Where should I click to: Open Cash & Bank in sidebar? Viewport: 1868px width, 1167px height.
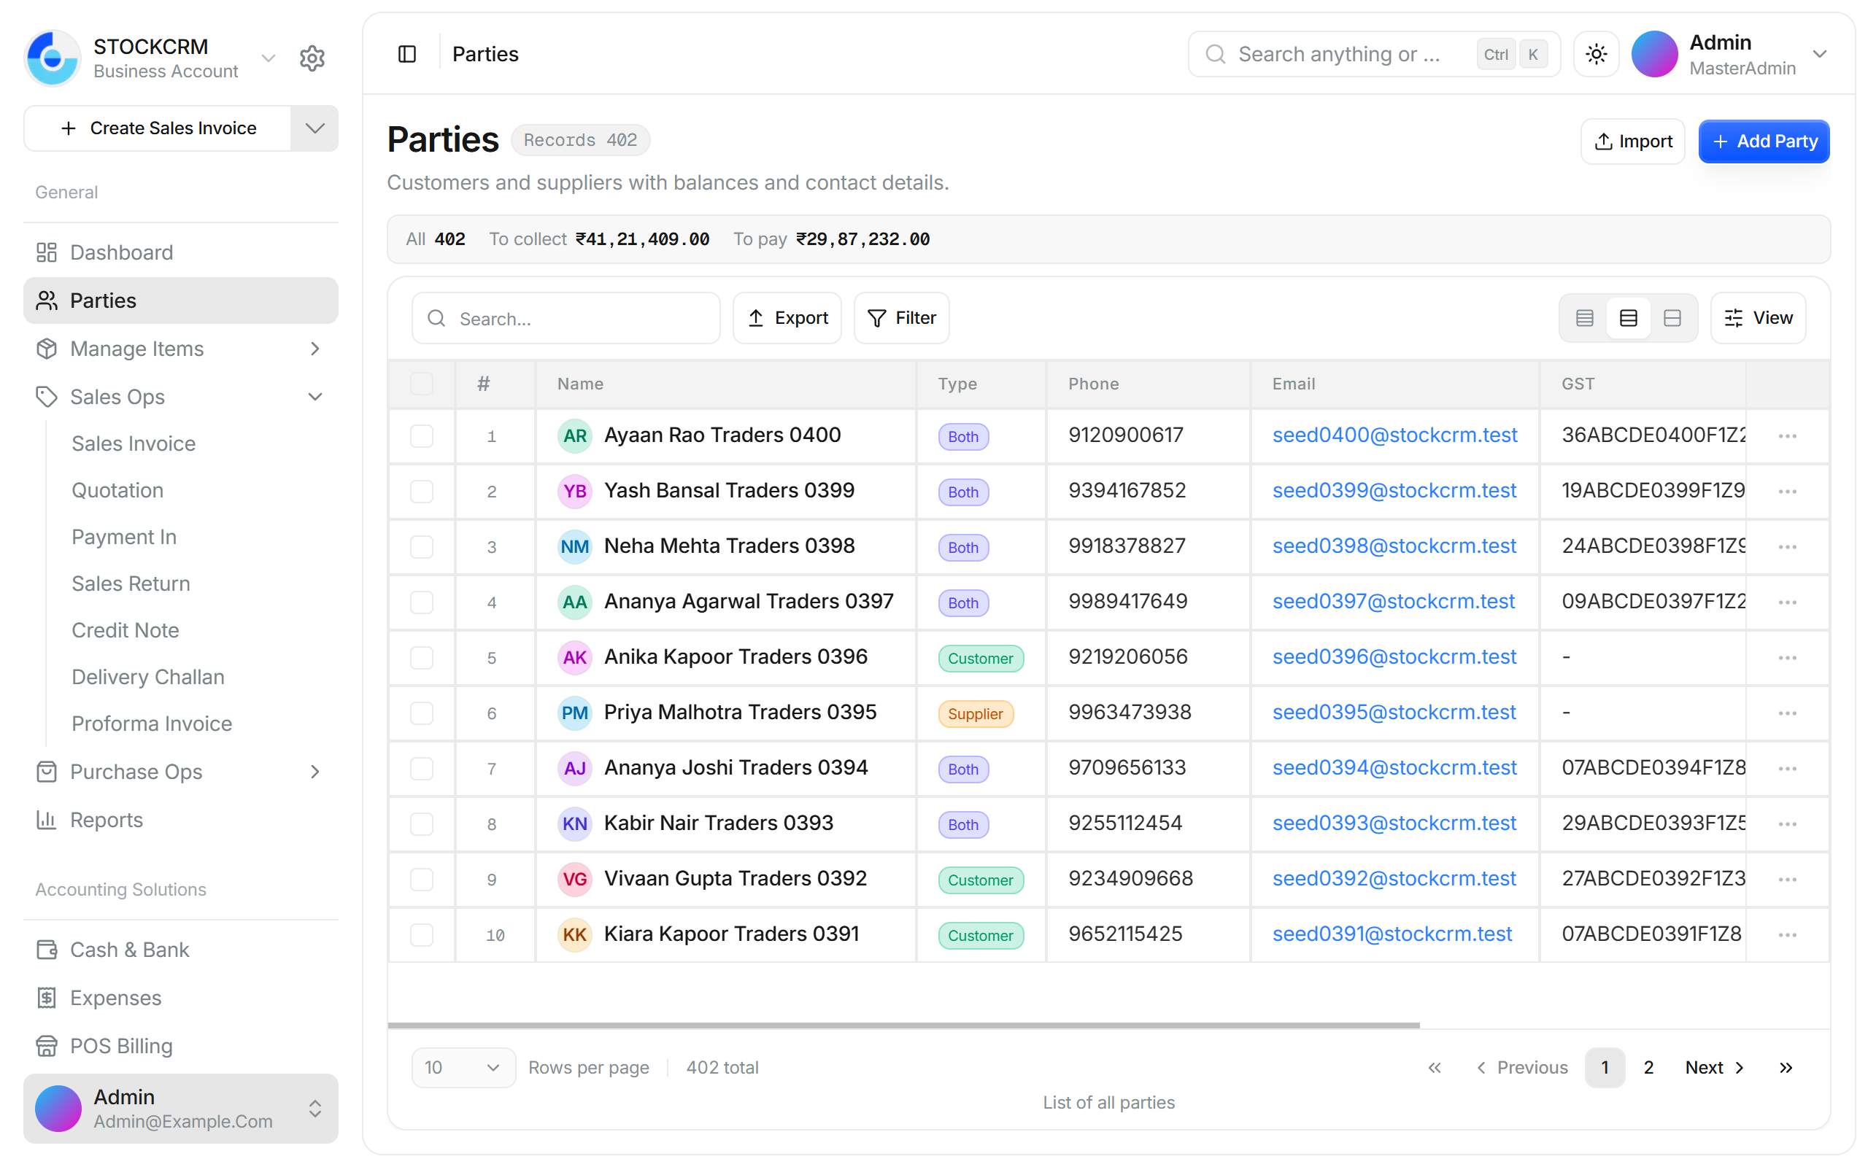click(x=181, y=950)
